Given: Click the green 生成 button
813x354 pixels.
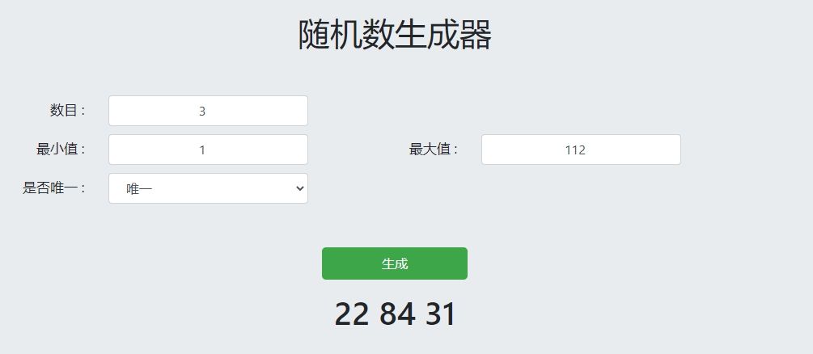Looking at the screenshot, I should coord(394,263).
